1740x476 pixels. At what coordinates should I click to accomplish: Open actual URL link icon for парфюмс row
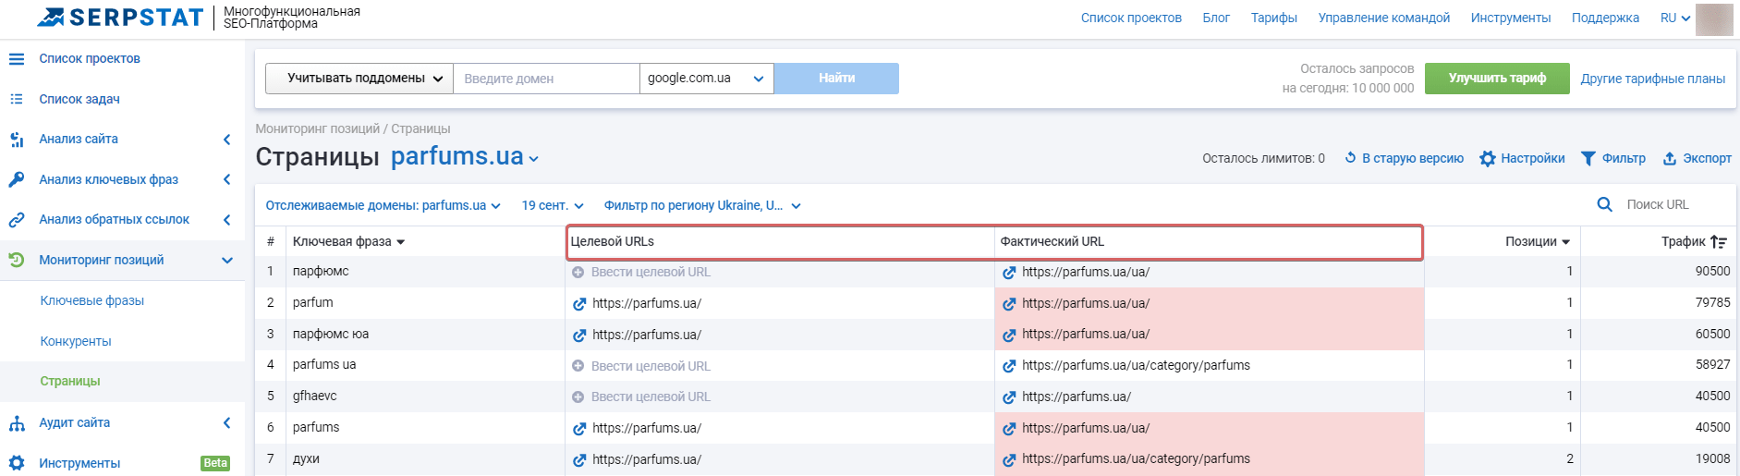(x=1009, y=273)
